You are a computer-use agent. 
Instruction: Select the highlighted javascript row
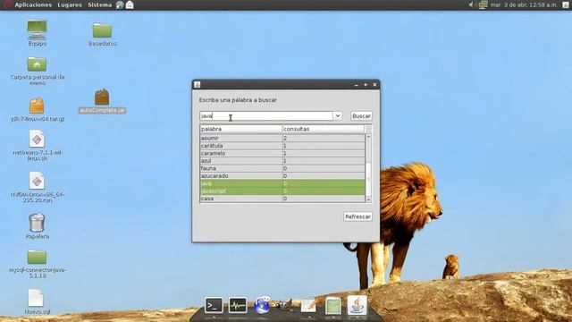pyautogui.click(x=282, y=191)
